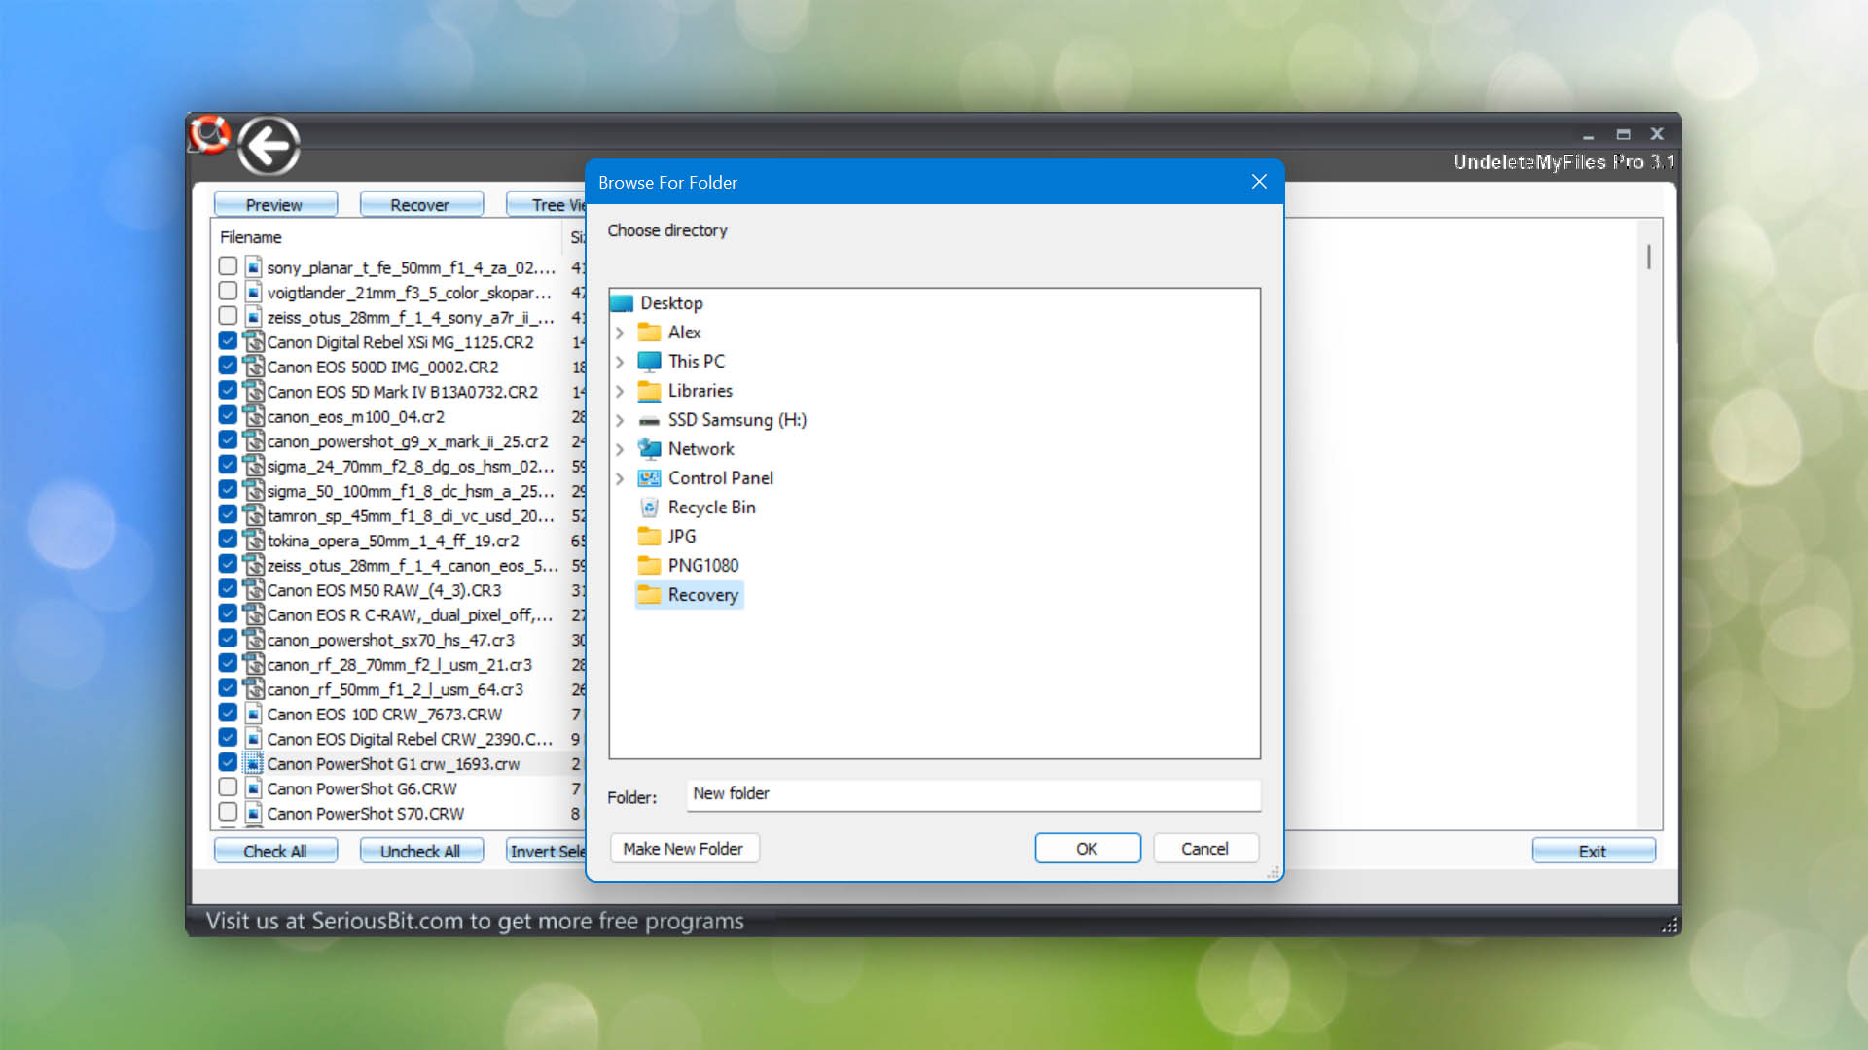Uncheck Canon EOS 5D Mark IV B13A0732.CR2
The image size is (1868, 1050).
click(x=228, y=390)
